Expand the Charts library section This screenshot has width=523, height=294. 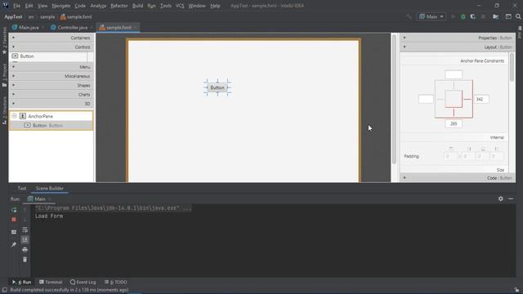[51, 95]
